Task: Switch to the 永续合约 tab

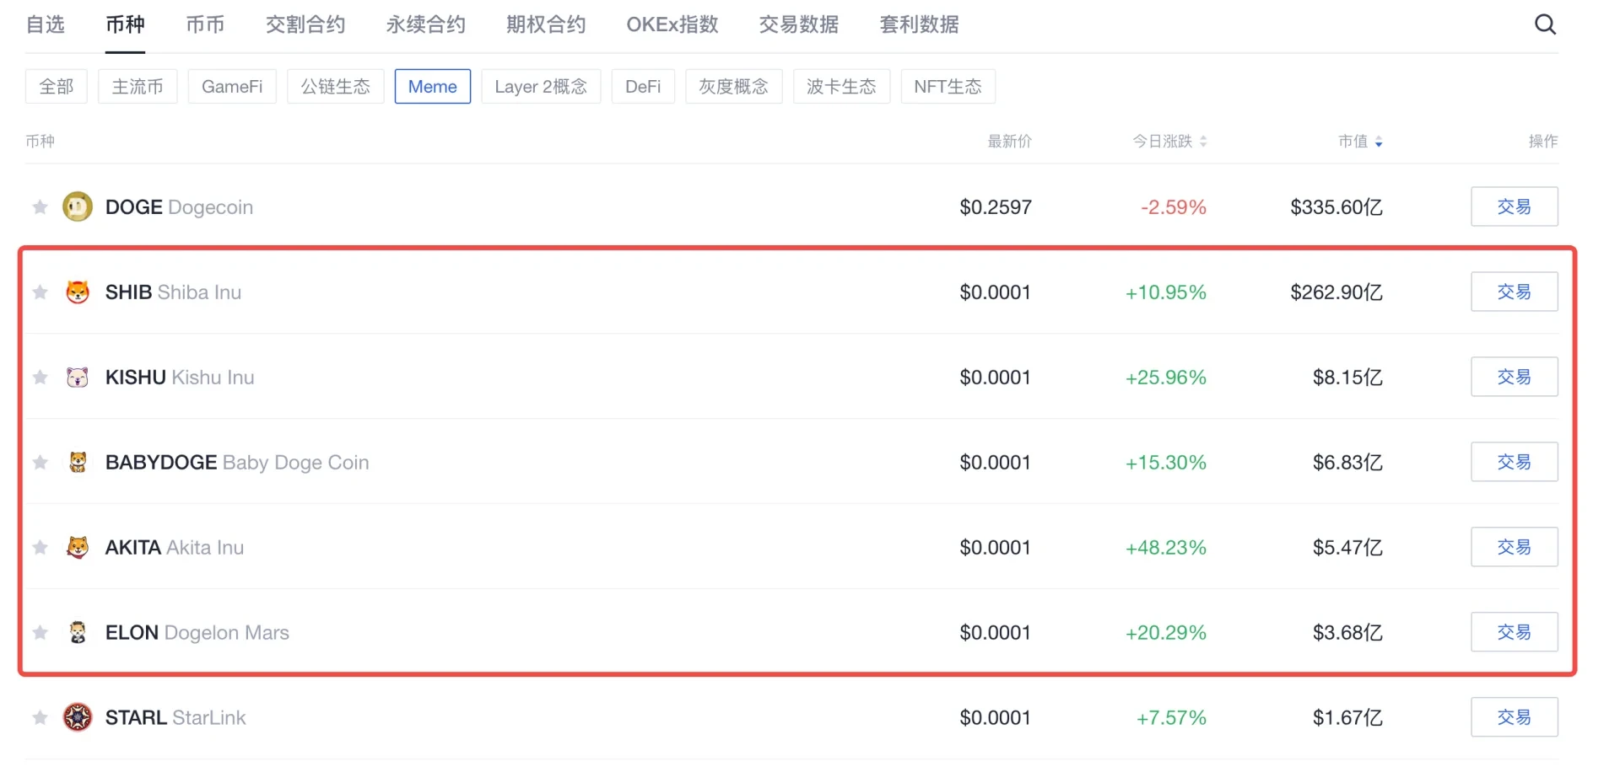Action: coord(425,24)
